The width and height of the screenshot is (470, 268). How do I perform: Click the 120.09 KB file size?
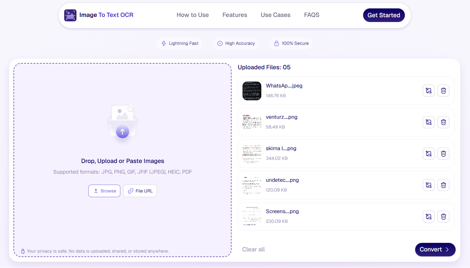(276, 190)
